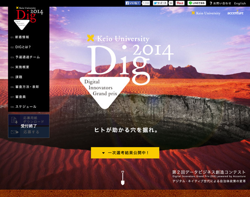Click the 応募する envelope icon
Viewport: 250px width, 197px height.
15,132
